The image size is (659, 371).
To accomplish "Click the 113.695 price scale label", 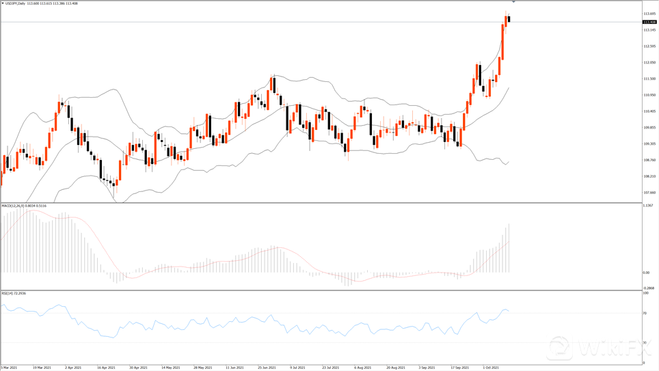I will 649,14.
